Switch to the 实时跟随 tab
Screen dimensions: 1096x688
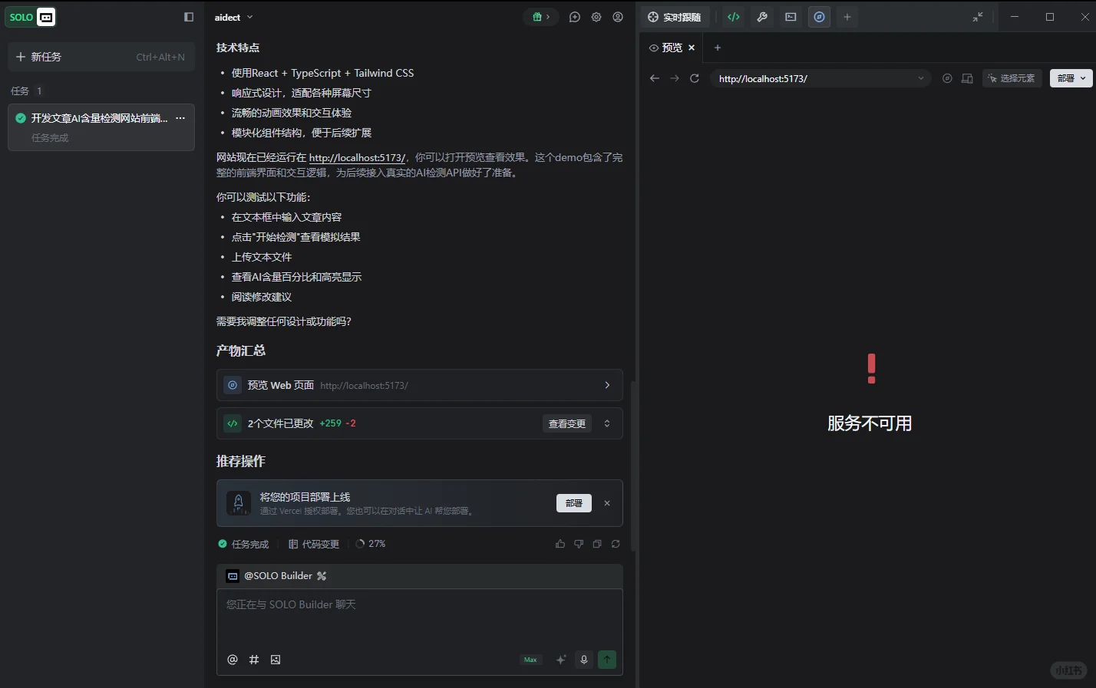[x=674, y=16]
